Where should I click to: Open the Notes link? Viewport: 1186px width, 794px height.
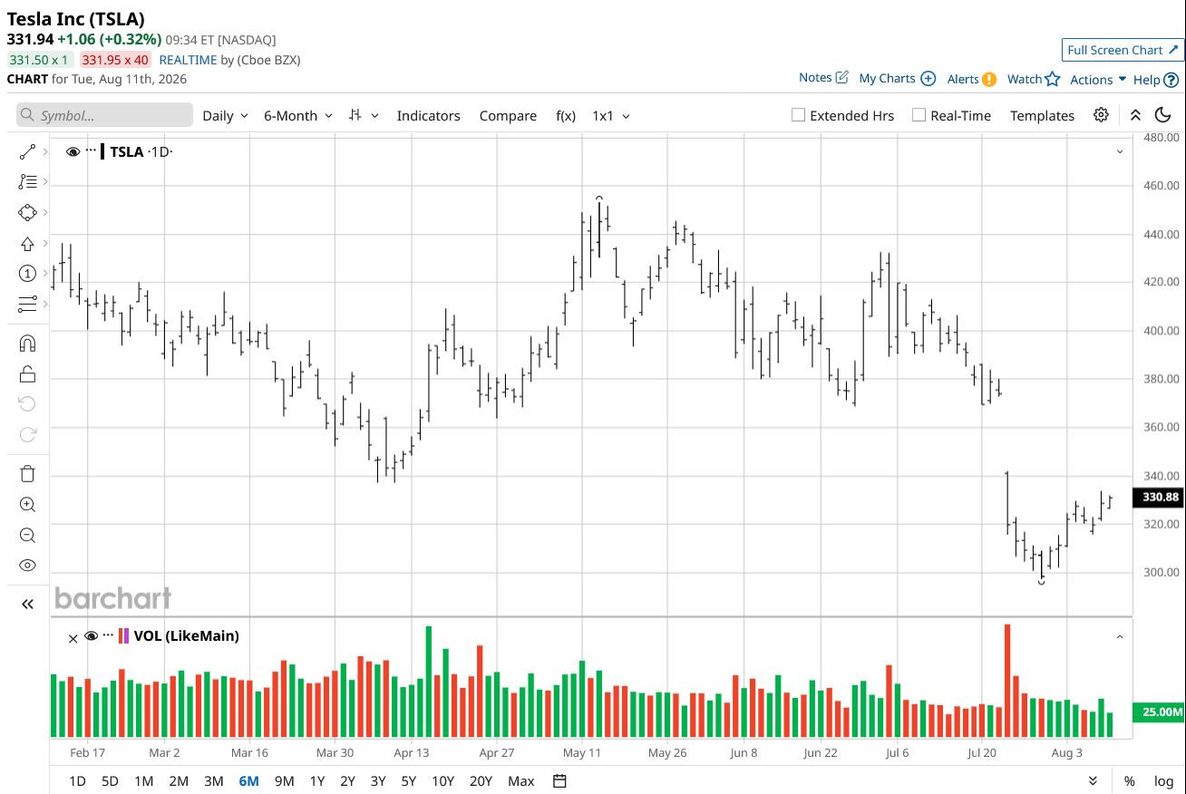point(823,78)
